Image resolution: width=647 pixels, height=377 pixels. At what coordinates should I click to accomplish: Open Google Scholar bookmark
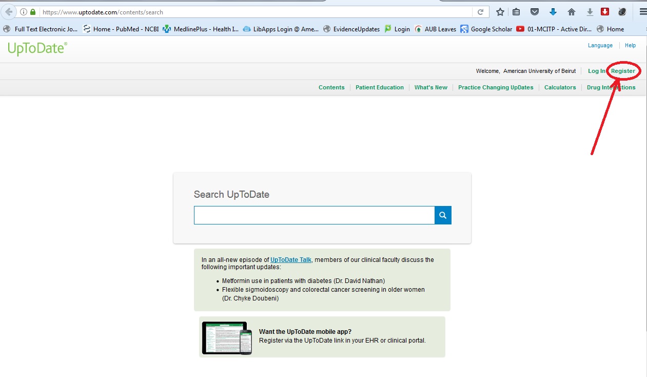486,29
